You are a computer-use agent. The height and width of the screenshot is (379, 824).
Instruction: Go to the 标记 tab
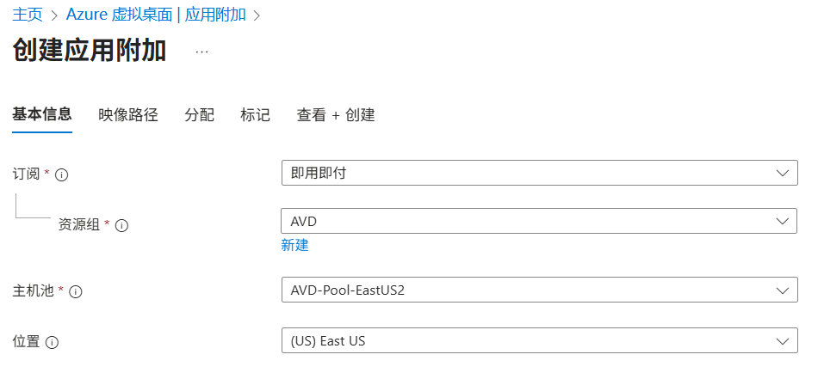point(255,115)
